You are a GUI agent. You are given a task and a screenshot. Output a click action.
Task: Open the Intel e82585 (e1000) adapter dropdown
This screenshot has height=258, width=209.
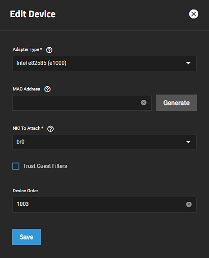coord(104,63)
